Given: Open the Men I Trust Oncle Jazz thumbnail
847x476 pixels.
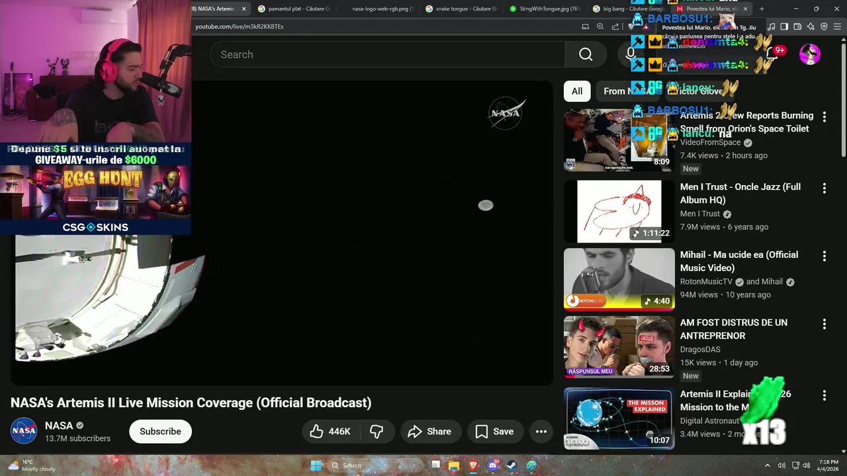Looking at the screenshot, I should (x=619, y=212).
